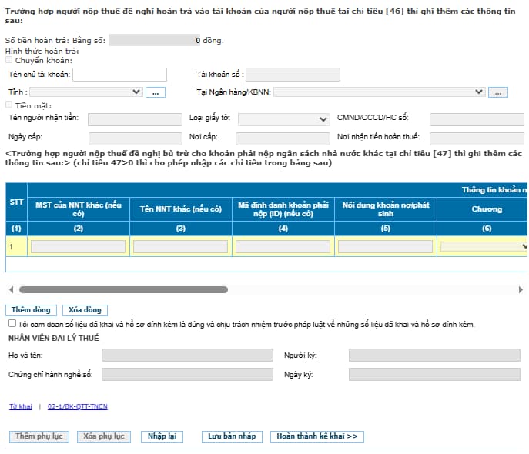The height and width of the screenshot is (454, 529).
Task: Expand the Tại Ngân hàng/KBNN dropdown
Action: [380, 92]
